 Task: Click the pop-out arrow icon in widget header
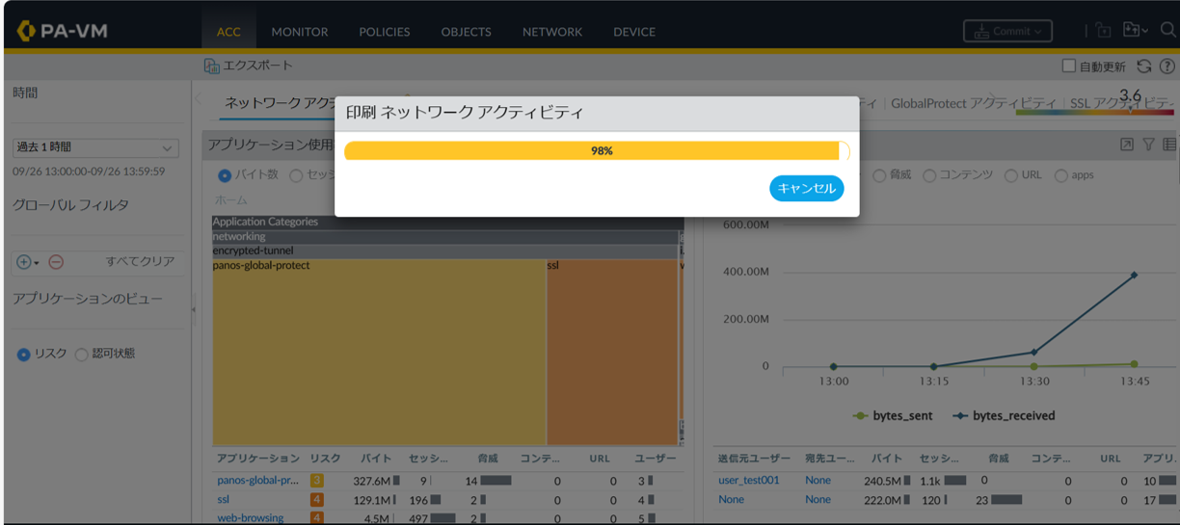pyautogui.click(x=1126, y=144)
